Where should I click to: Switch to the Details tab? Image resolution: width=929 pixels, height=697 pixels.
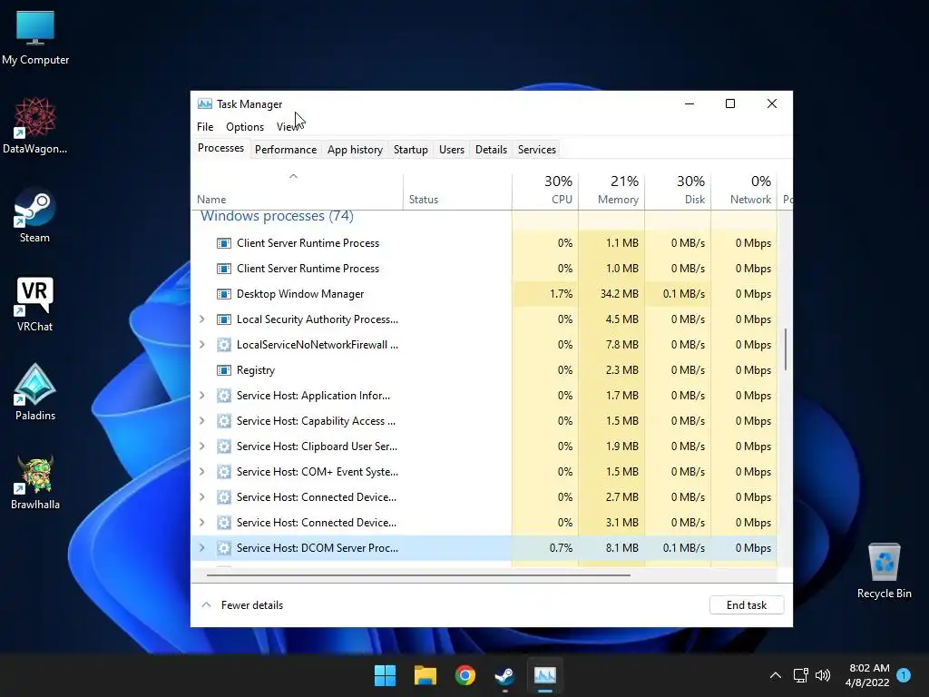point(491,150)
